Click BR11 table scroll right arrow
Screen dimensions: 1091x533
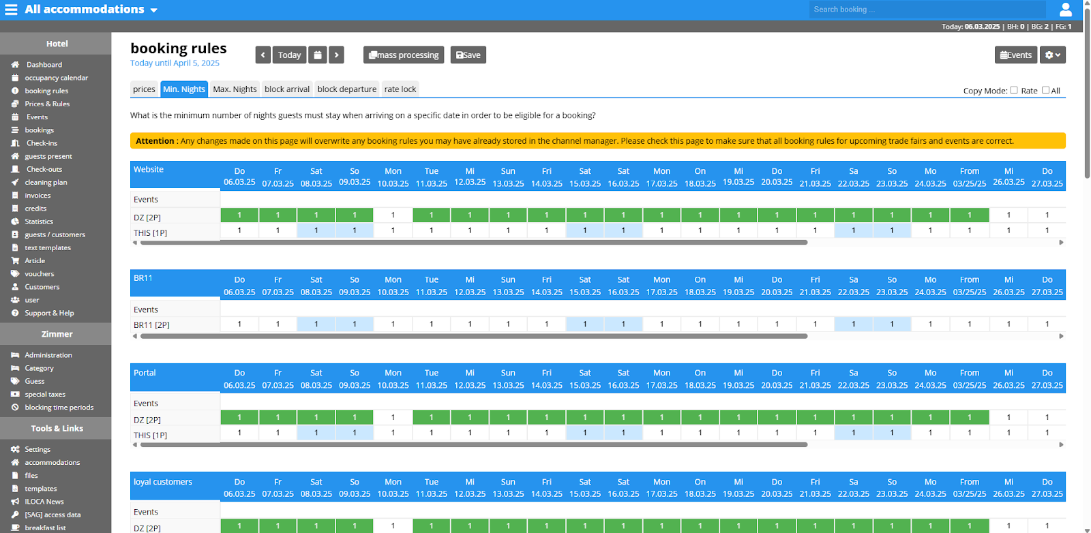tap(1061, 336)
